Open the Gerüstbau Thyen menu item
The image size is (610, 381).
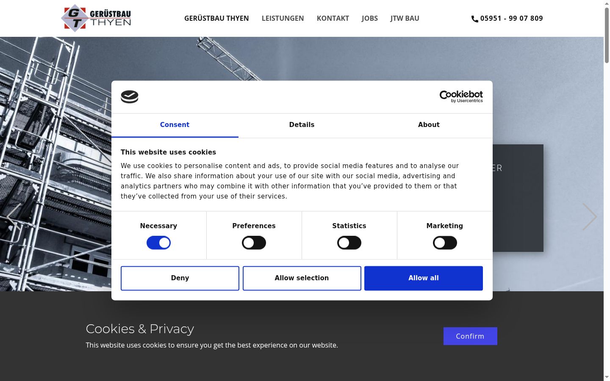tap(216, 18)
